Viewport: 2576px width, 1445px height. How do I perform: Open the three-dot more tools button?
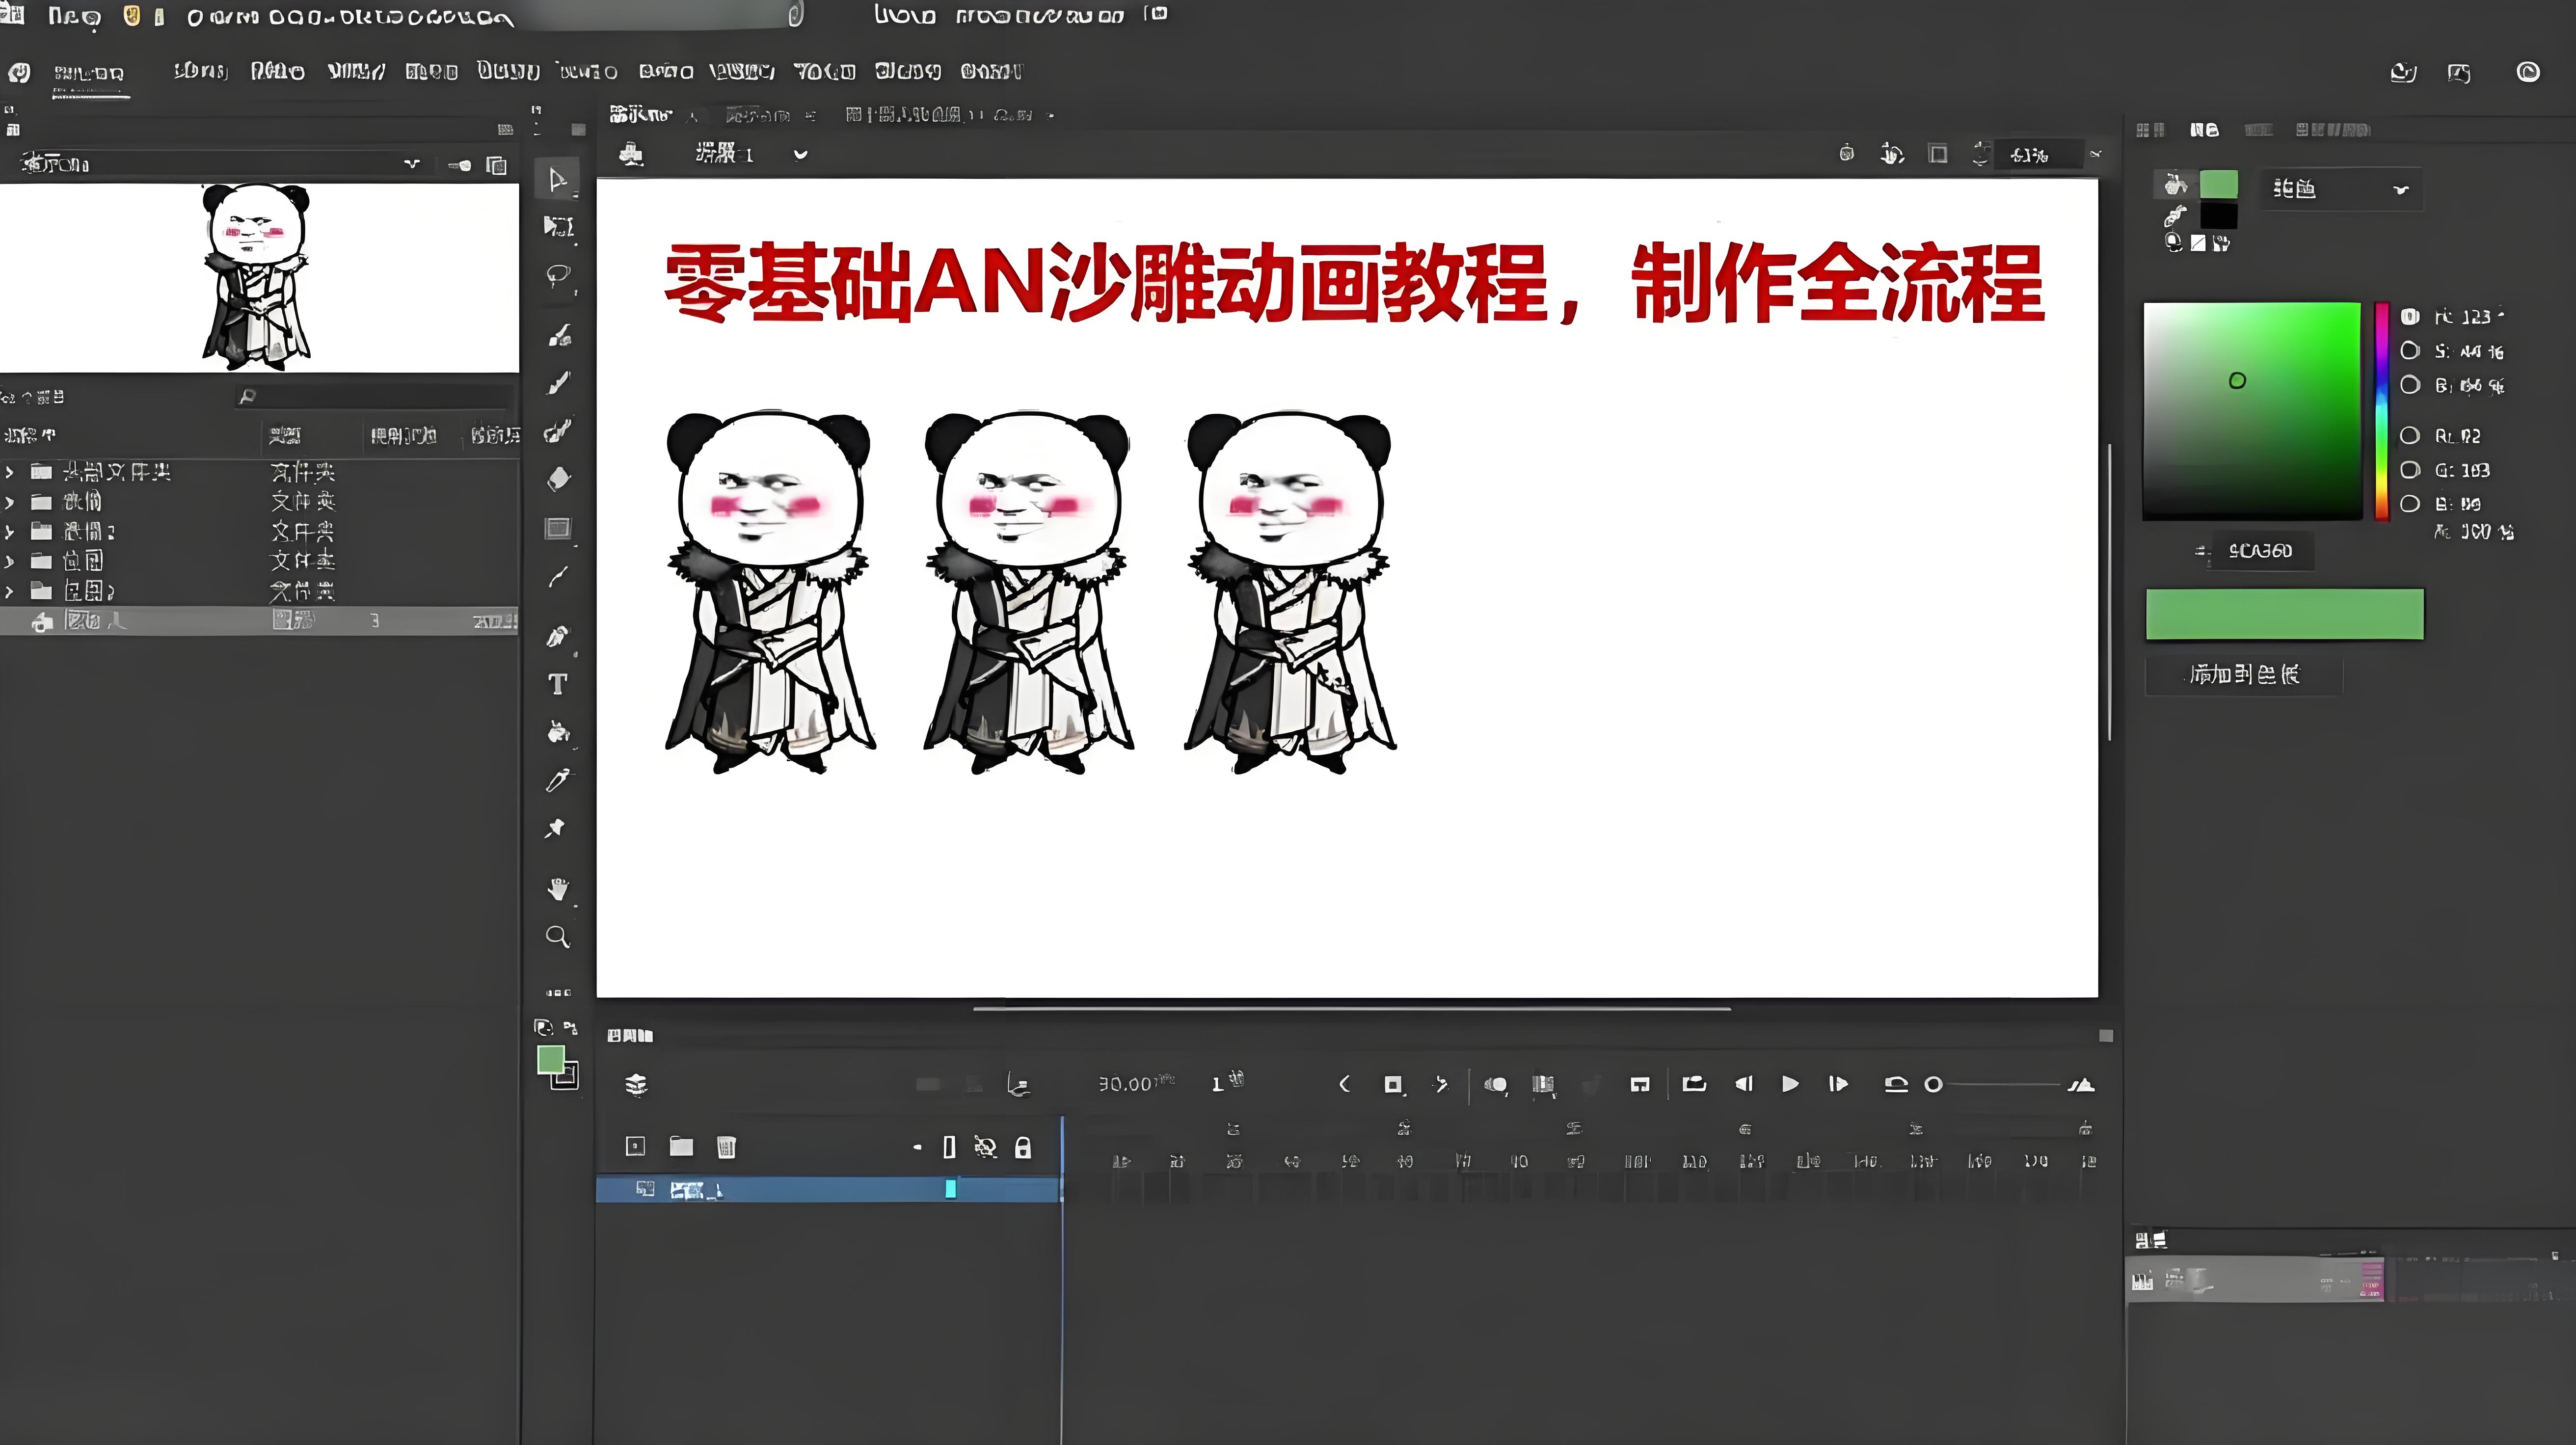pyautogui.click(x=559, y=993)
